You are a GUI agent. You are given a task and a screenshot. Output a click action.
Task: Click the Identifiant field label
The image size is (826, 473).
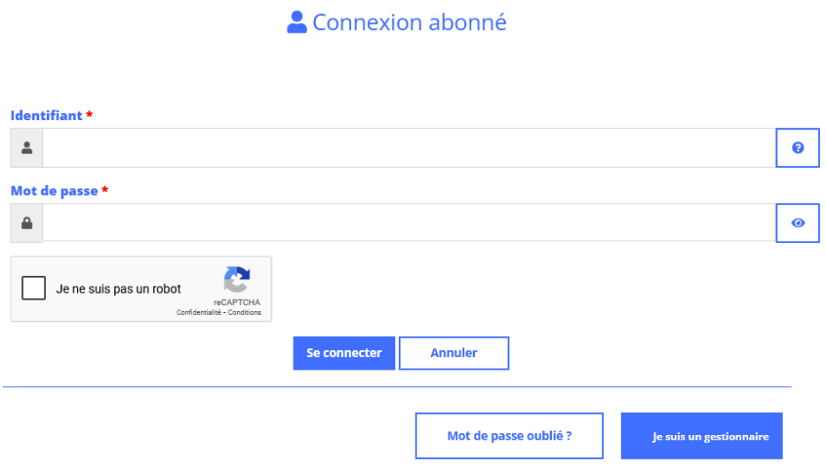coord(46,116)
